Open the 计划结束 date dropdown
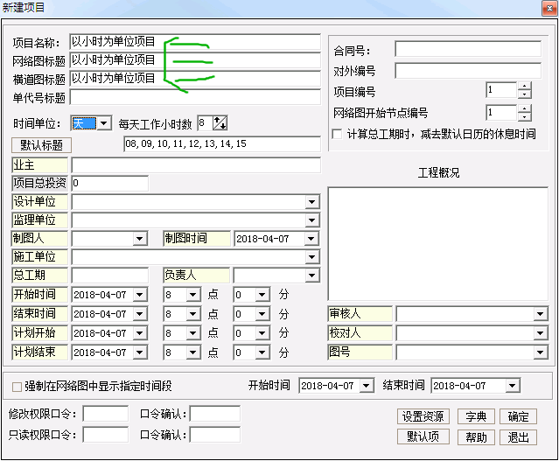559x461 pixels. 140,353
